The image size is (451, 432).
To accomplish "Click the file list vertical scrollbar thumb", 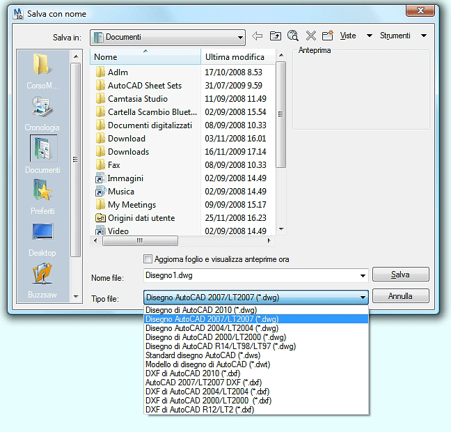I will point(280,114).
